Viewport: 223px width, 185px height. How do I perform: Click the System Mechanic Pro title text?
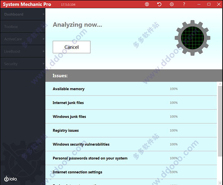(x=27, y=4)
